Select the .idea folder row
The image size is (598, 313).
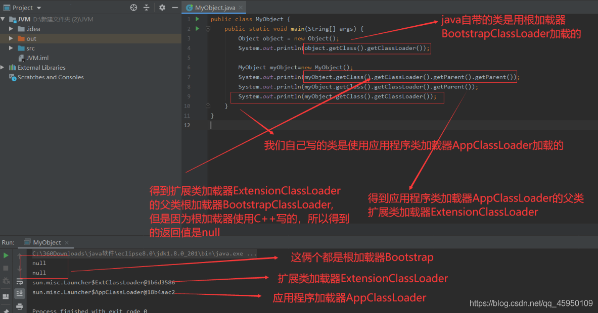tap(90, 29)
